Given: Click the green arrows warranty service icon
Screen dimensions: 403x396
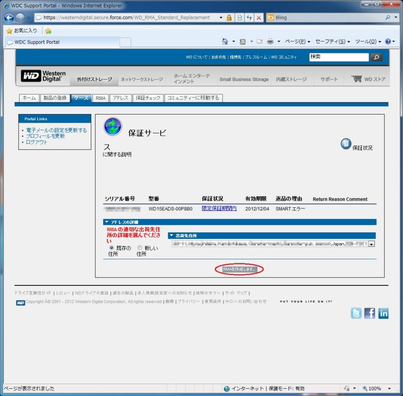Looking at the screenshot, I should pyautogui.click(x=112, y=126).
